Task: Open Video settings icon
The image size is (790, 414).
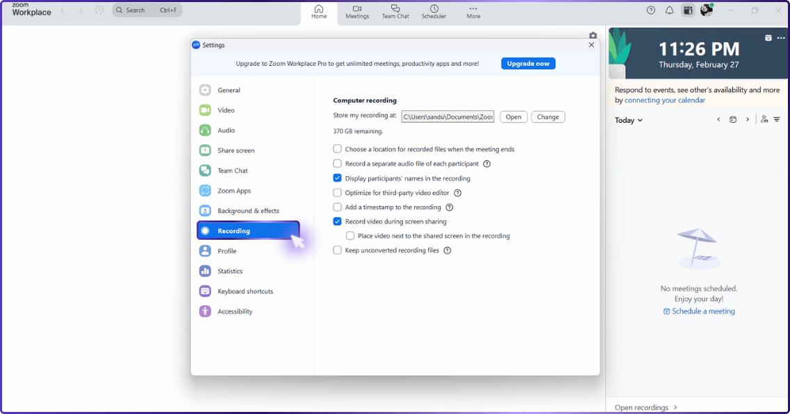Action: pyautogui.click(x=205, y=110)
